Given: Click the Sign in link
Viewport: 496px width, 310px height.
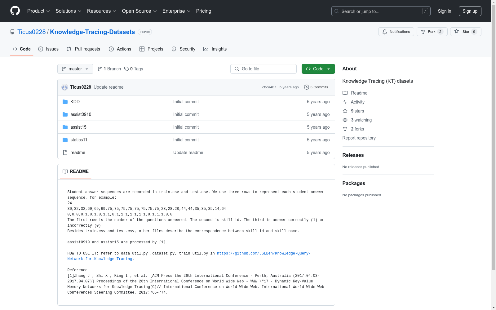Looking at the screenshot, I should tap(445, 11).
